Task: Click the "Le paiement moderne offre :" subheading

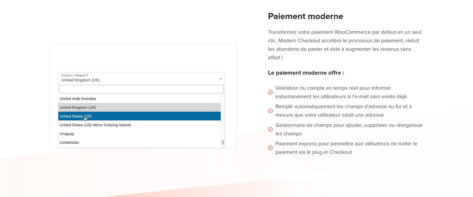Action: tap(306, 73)
